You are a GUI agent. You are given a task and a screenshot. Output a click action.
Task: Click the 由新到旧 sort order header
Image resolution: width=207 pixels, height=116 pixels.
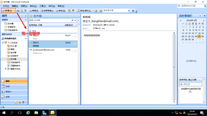tap(71, 25)
